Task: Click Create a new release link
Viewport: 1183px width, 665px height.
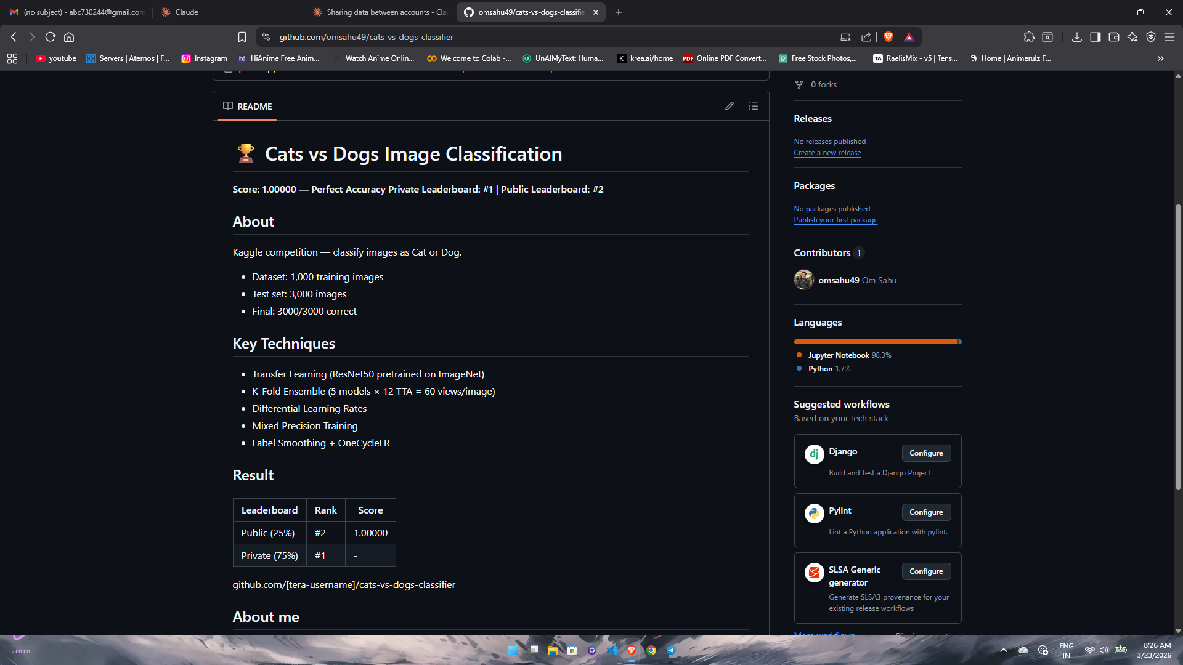Action: coord(827,153)
